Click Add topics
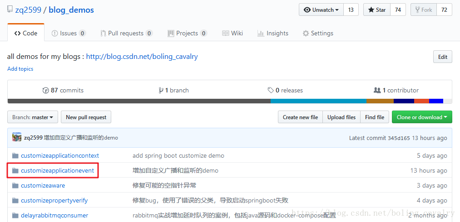 (20, 69)
